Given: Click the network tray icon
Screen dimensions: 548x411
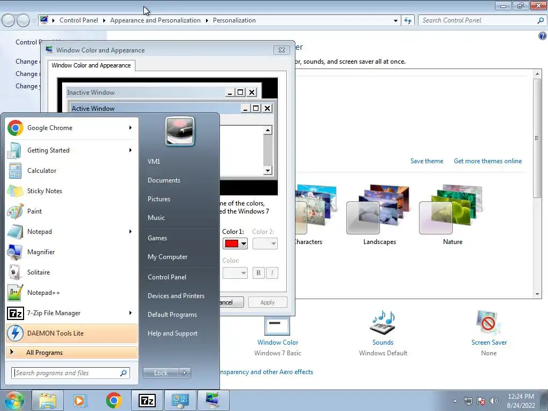Looking at the screenshot, I should pos(468,401).
